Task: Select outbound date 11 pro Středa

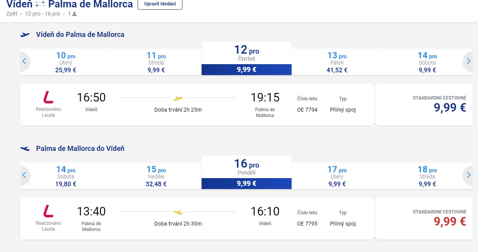Action: tap(156, 62)
